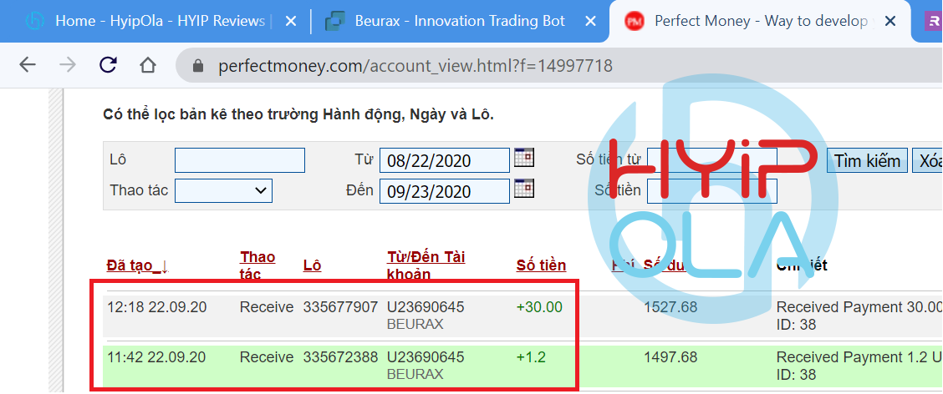Close the Beurax tab

[590, 22]
